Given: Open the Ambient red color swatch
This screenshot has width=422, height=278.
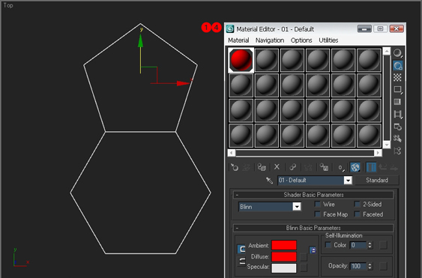Looking at the screenshot, I should coord(284,245).
